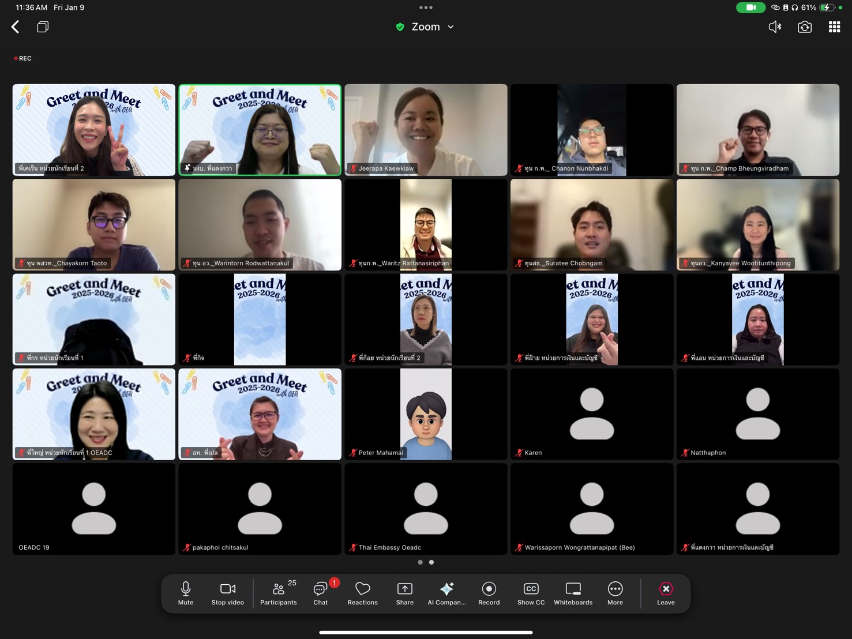Open the multi-window icon beside back arrow
Image resolution: width=852 pixels, height=639 pixels.
tap(43, 27)
